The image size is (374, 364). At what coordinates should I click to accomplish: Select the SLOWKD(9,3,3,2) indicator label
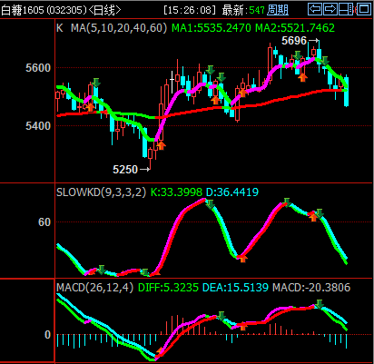[x=102, y=192]
